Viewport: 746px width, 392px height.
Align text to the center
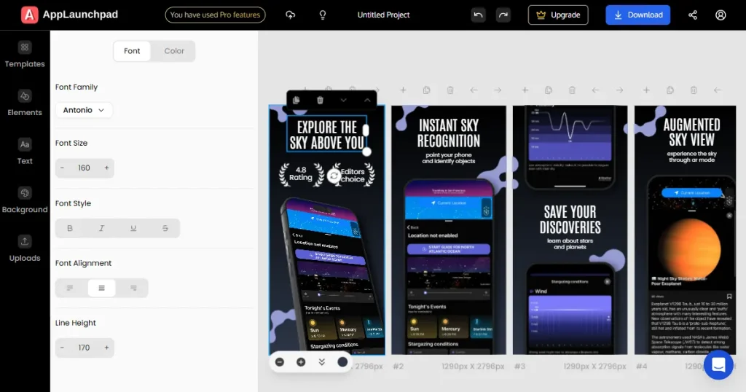[101, 288]
